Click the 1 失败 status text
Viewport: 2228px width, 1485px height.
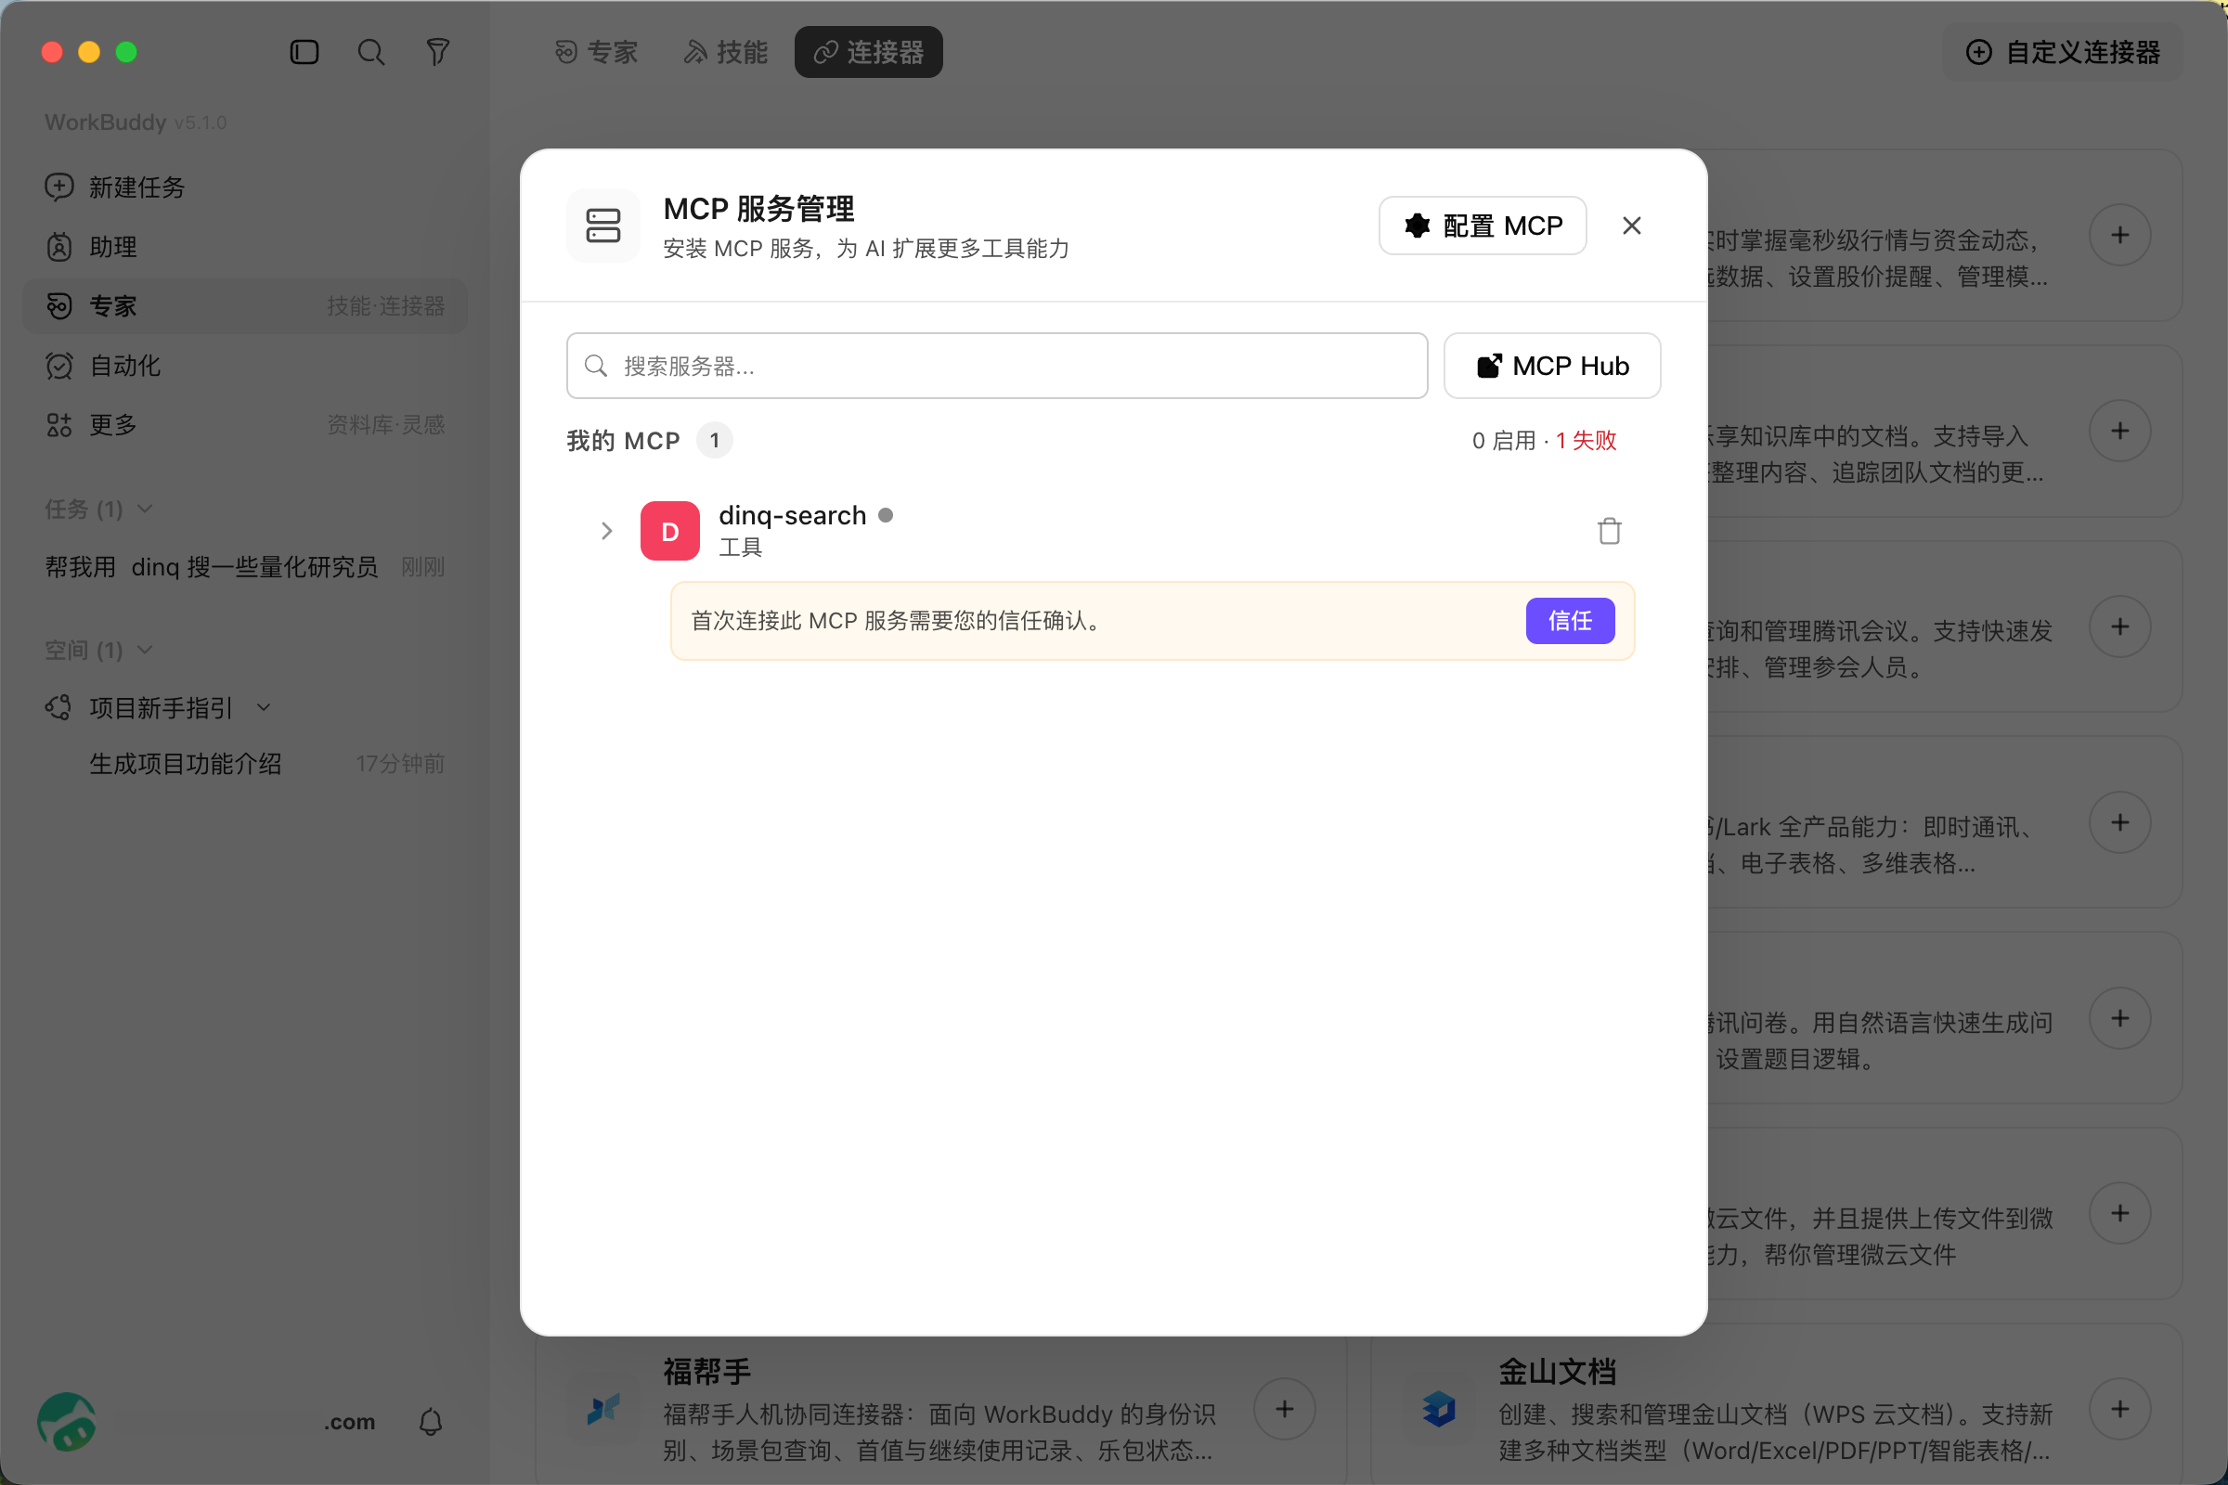(x=1586, y=440)
